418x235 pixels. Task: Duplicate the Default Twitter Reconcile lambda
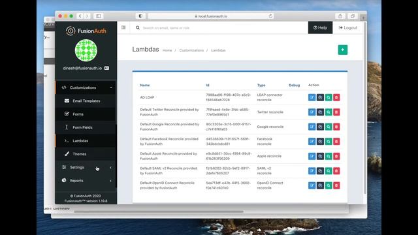pos(320,112)
